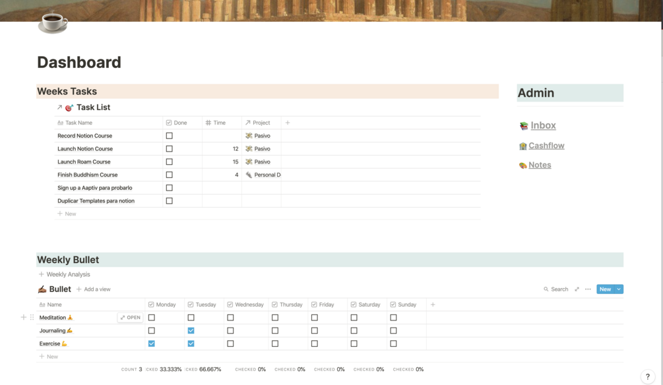This screenshot has width=663, height=385.
Task: Open the dropdown arrow next to New button
Action: [x=619, y=289]
